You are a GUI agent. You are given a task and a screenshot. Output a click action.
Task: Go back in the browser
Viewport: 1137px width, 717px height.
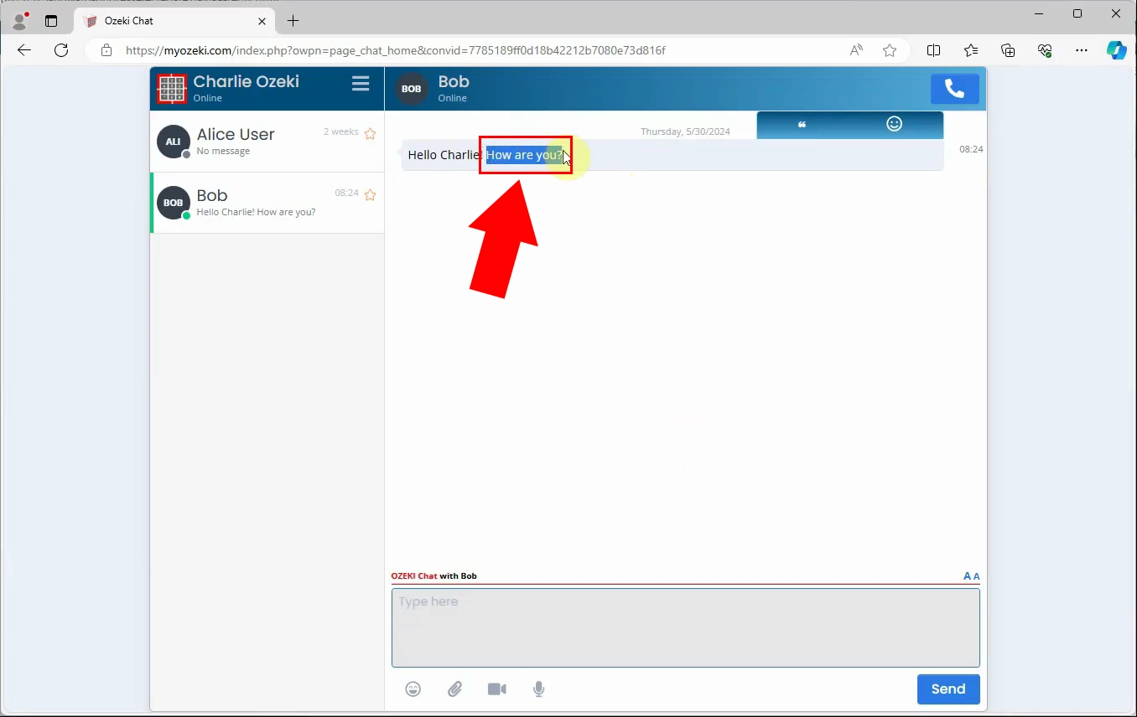tap(24, 50)
